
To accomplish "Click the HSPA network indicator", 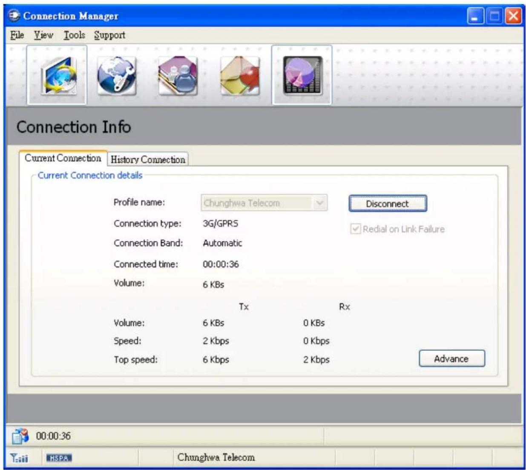I will tap(59, 458).
